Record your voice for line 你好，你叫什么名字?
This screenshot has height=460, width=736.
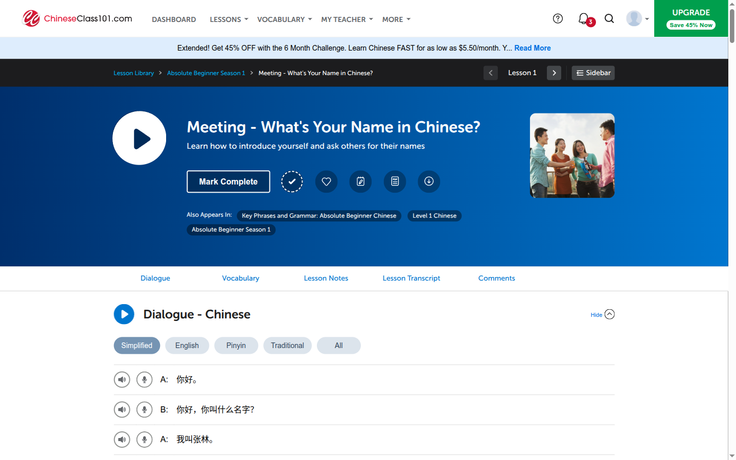(144, 410)
